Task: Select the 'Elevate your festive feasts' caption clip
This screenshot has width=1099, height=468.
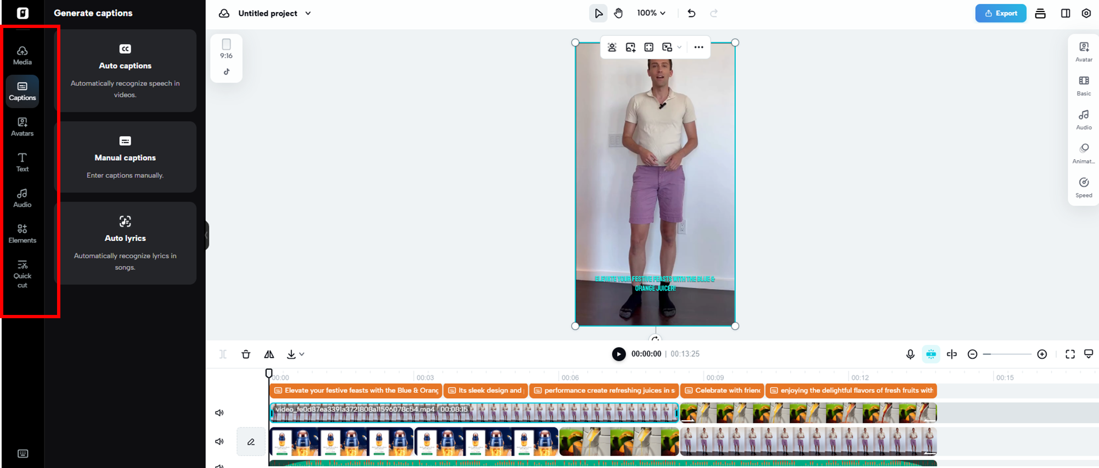Action: point(356,391)
